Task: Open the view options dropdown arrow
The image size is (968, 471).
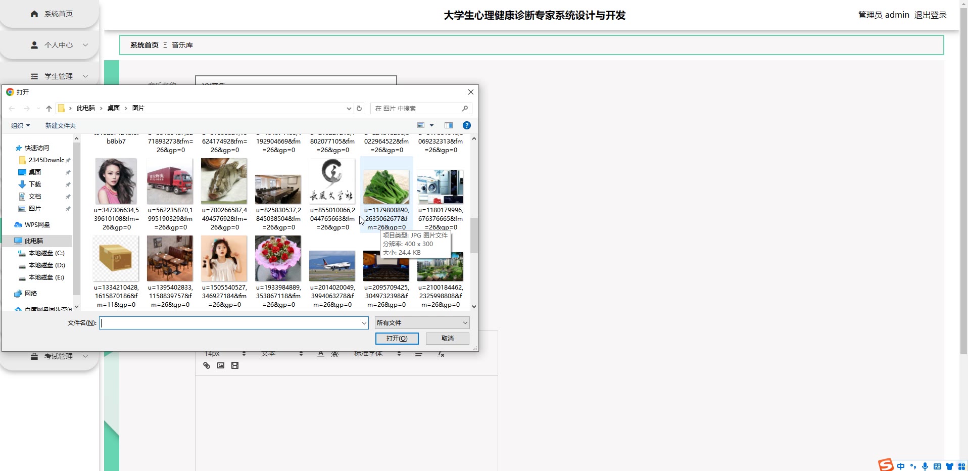Action: [431, 125]
